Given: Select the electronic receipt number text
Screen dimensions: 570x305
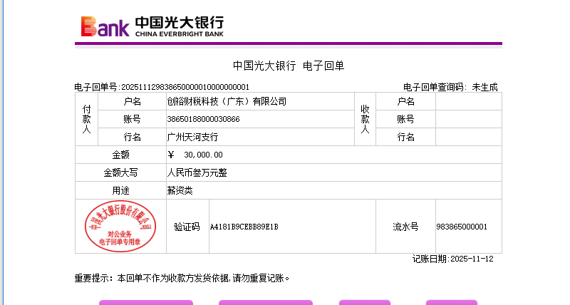Looking at the screenshot, I should pyautogui.click(x=162, y=87).
